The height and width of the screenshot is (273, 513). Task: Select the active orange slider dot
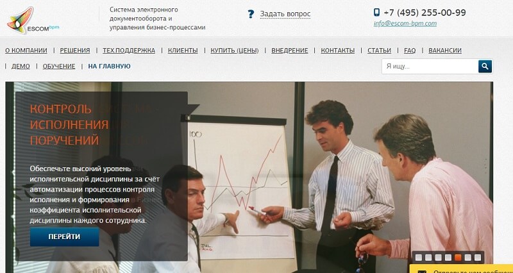[458, 258]
